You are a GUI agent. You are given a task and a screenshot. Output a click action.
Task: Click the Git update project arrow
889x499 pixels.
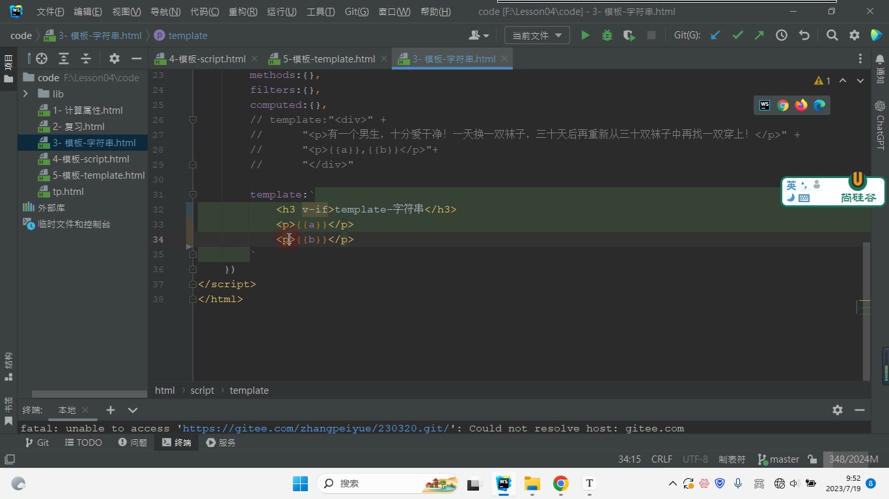pyautogui.click(x=715, y=36)
